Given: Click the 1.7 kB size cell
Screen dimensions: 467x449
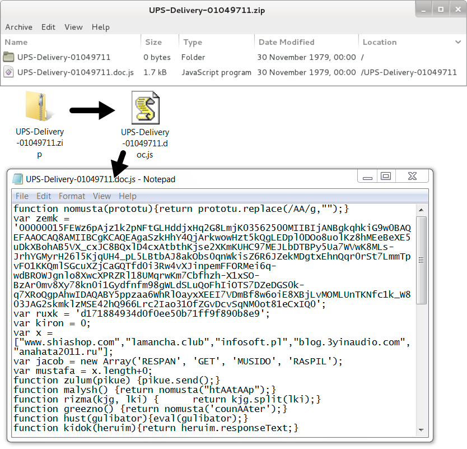Looking at the screenshot, I should tap(155, 72).
